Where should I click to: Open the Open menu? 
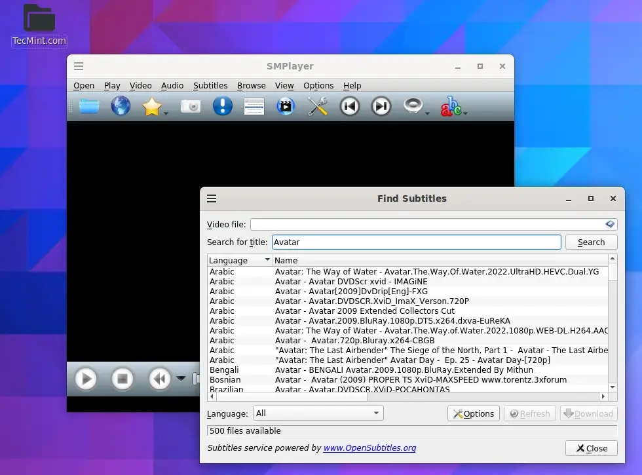click(84, 86)
